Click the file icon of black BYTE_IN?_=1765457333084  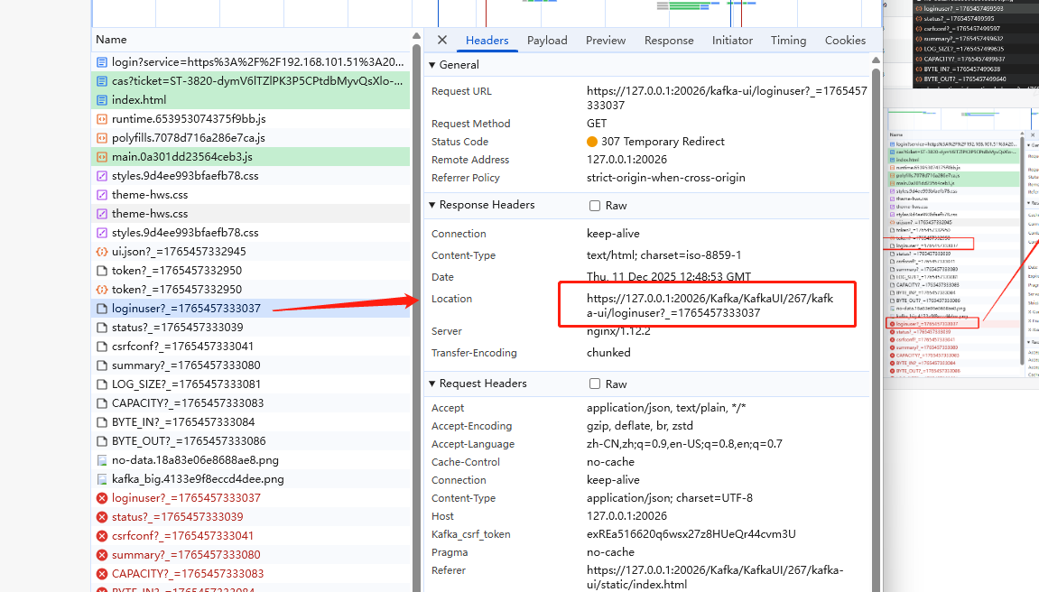tap(101, 422)
